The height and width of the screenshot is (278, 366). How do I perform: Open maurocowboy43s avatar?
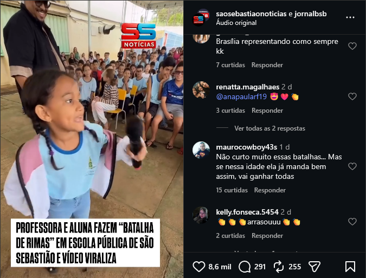[201, 150]
